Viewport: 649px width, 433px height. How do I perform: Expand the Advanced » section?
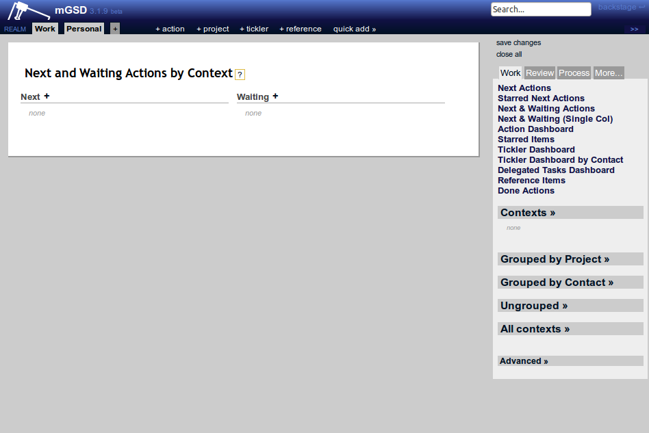coord(570,361)
